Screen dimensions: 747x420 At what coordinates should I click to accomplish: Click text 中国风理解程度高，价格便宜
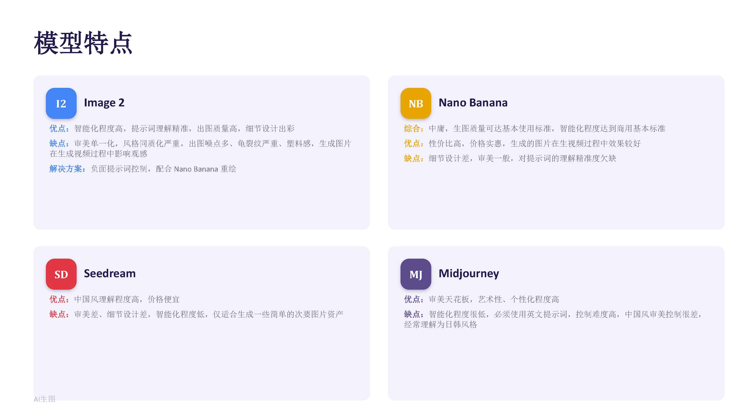click(x=127, y=299)
